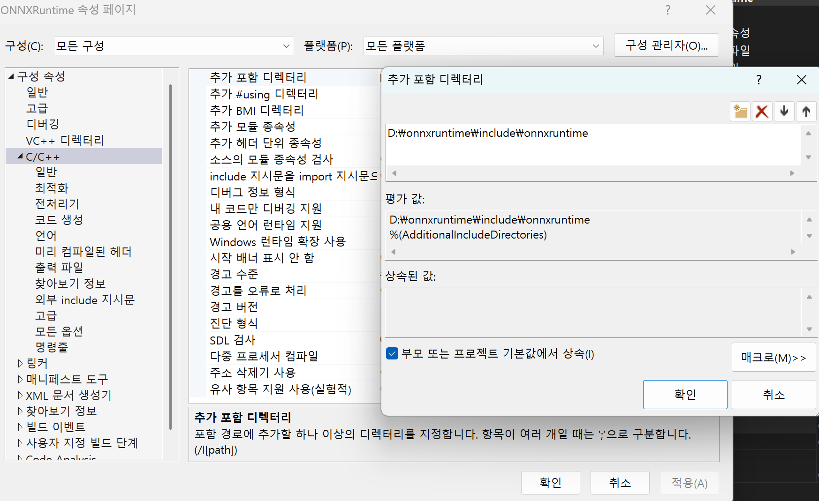Select the 출력 파일 tree item
This screenshot has width=819, height=501.
click(59, 268)
